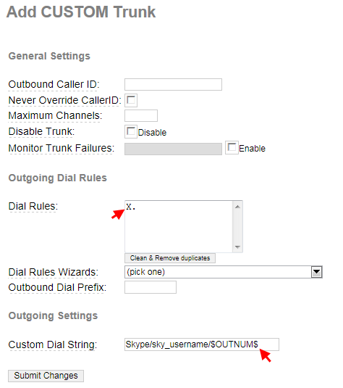Click the Outbound Caller ID help label
Viewport: 343px width, 388px height.
pyautogui.click(x=54, y=84)
